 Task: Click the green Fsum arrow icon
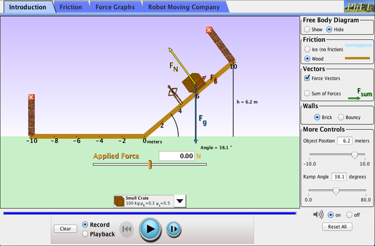(x=354, y=98)
